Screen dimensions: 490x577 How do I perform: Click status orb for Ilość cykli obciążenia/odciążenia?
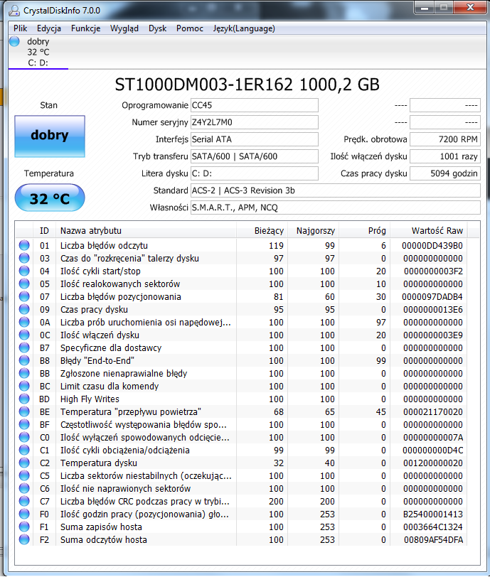[24, 450]
